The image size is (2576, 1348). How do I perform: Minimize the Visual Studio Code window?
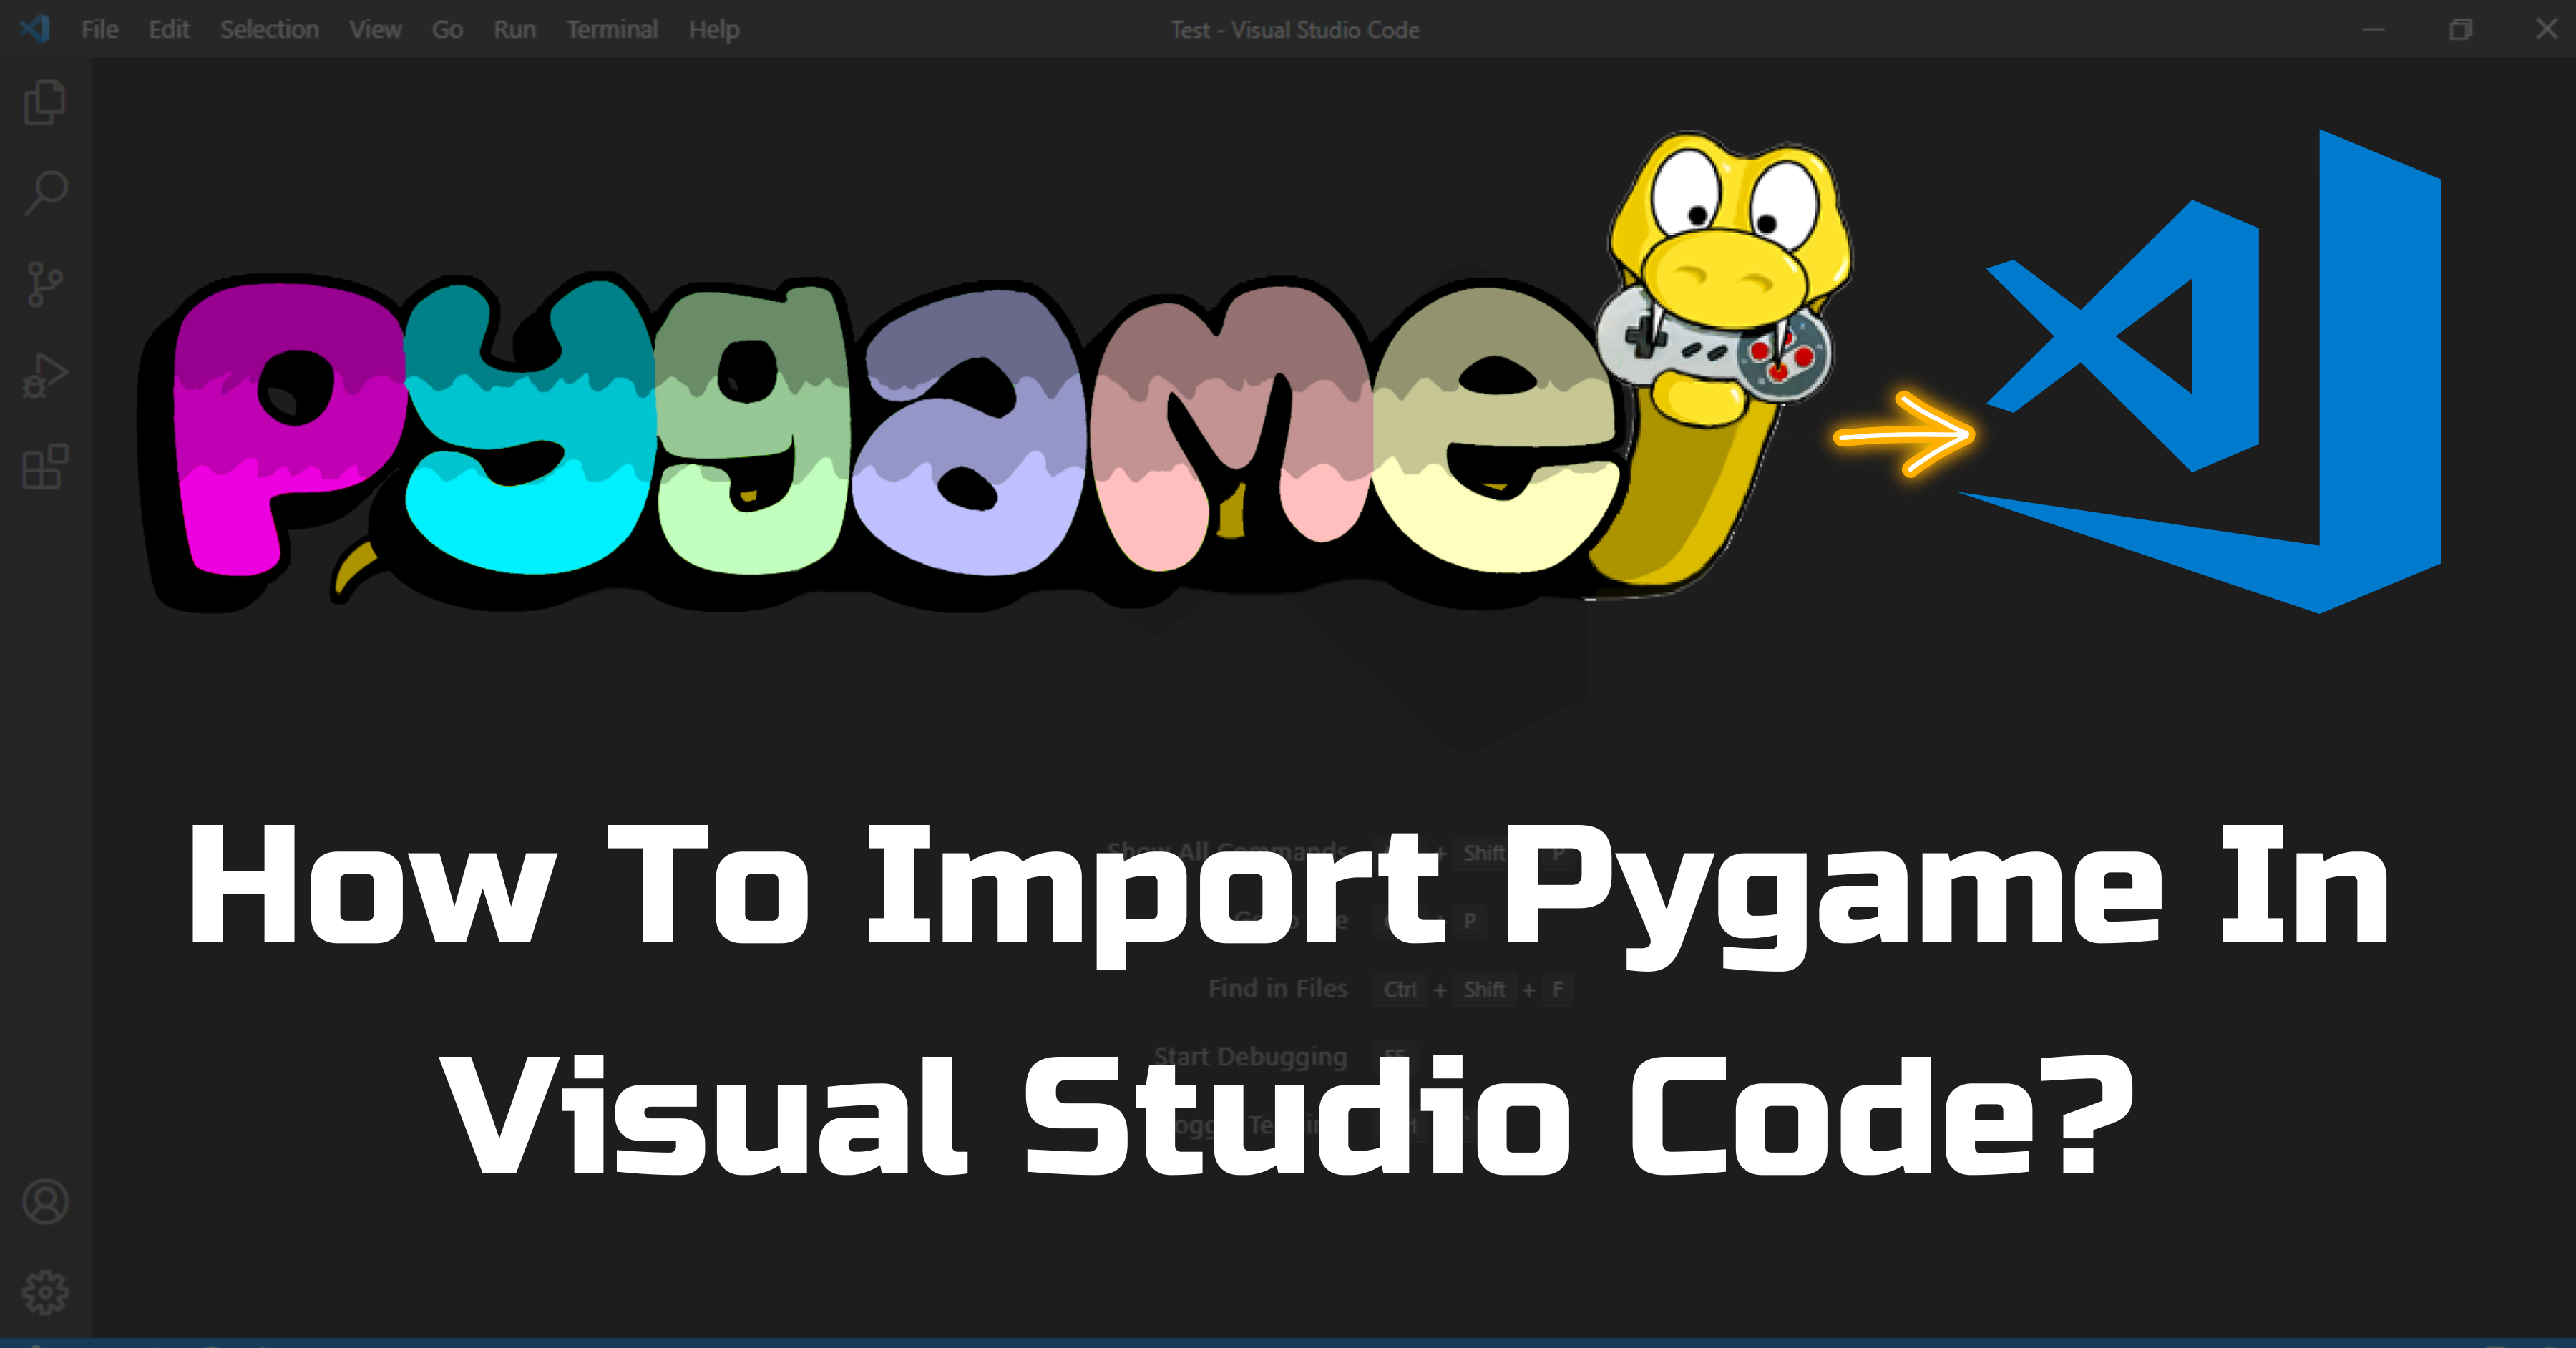2374,29
